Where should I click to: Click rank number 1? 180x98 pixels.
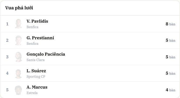point(7,24)
